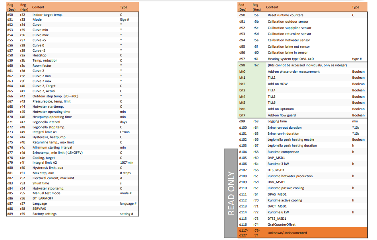Select 'Runtime hotwater production' text
This screenshot has width=377, height=240.
290,176
